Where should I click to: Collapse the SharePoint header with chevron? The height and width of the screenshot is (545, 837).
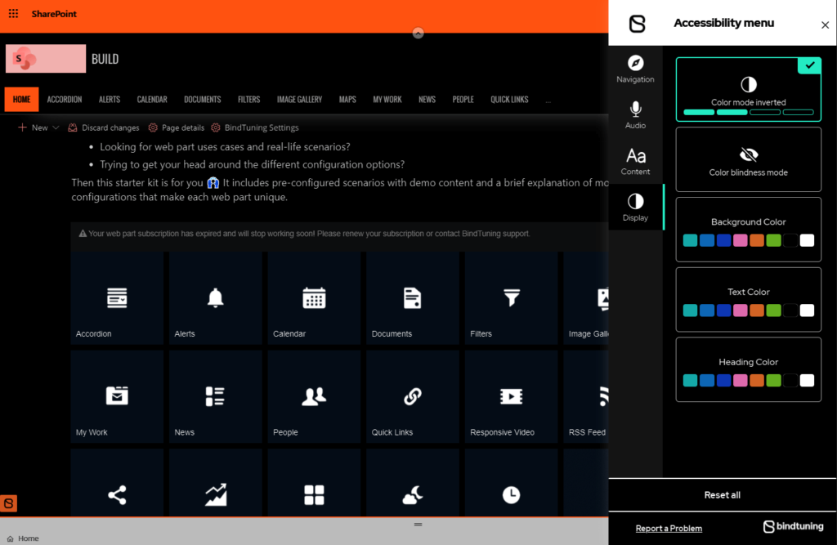click(x=418, y=34)
